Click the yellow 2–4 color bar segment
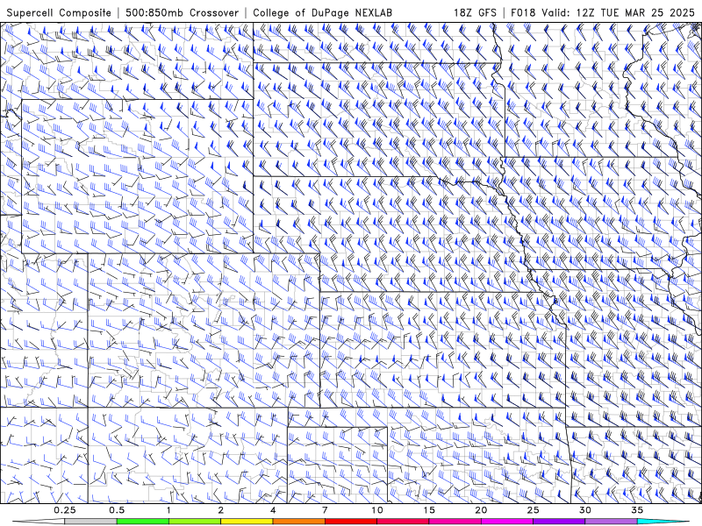This screenshot has width=702, height=526. point(247,522)
